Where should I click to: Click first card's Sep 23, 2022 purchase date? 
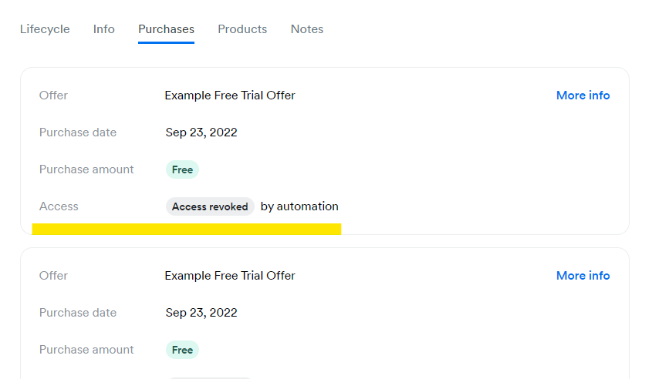click(x=201, y=132)
